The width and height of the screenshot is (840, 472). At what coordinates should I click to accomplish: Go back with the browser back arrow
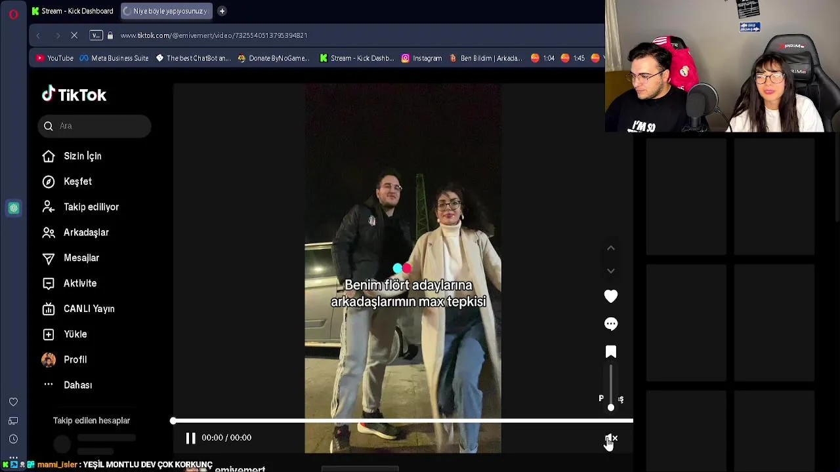pos(38,35)
